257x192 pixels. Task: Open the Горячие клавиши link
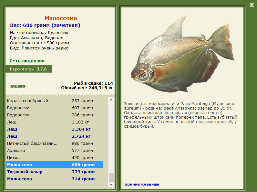click(x=141, y=184)
